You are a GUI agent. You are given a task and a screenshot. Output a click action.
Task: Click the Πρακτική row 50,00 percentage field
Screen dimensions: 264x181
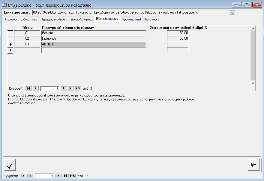(x=178, y=38)
